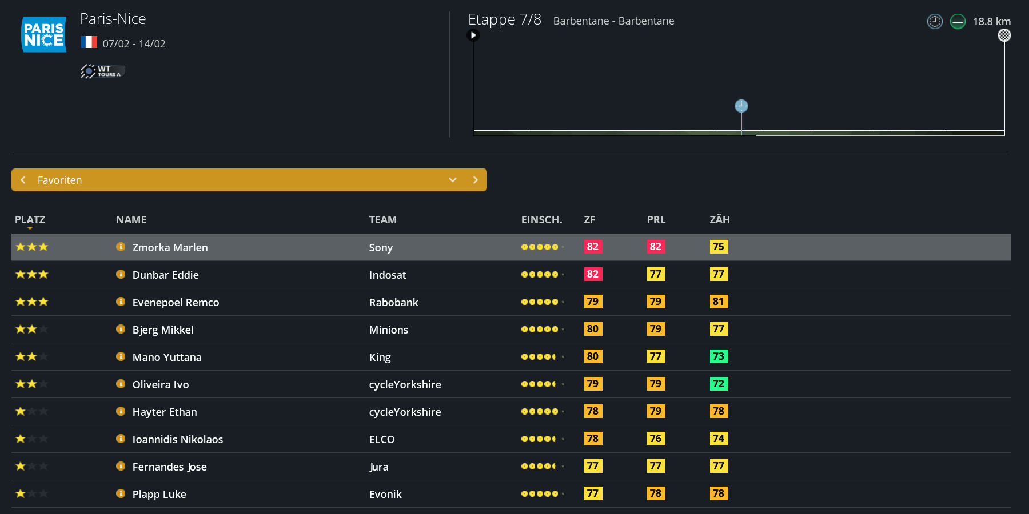Sort riders by PRL column header

[656, 220]
